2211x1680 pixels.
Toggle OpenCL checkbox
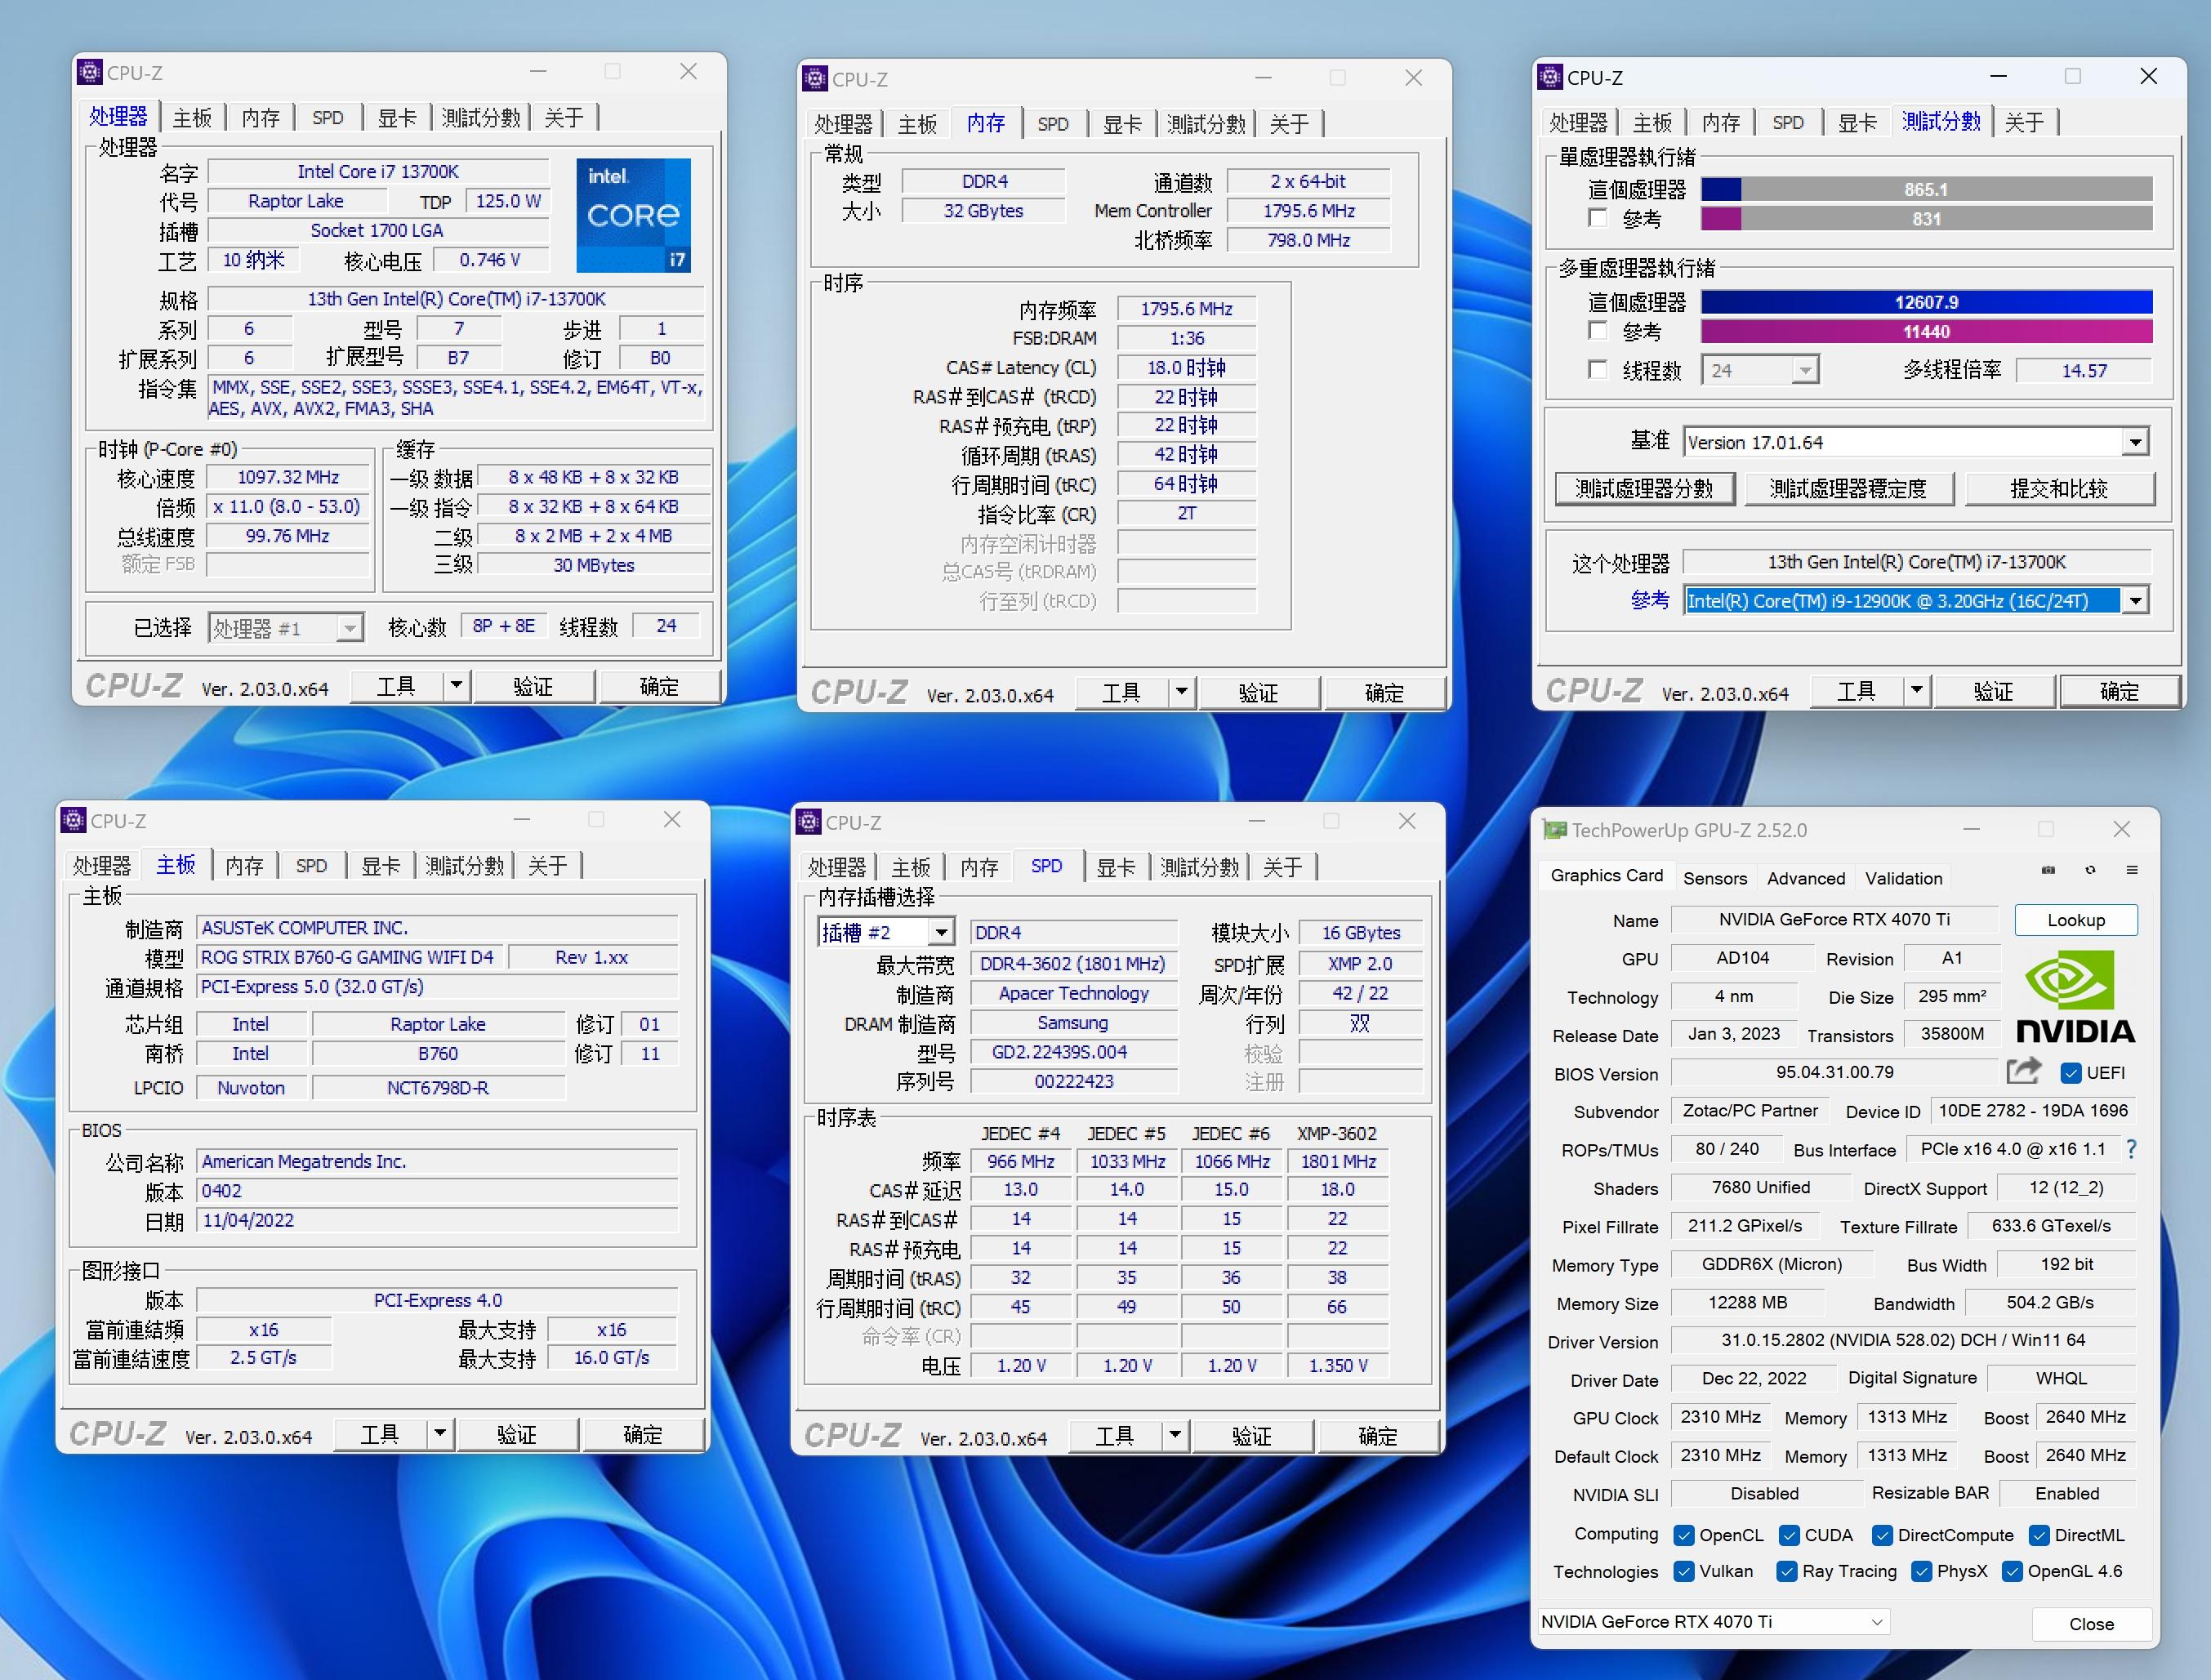pos(1684,1535)
